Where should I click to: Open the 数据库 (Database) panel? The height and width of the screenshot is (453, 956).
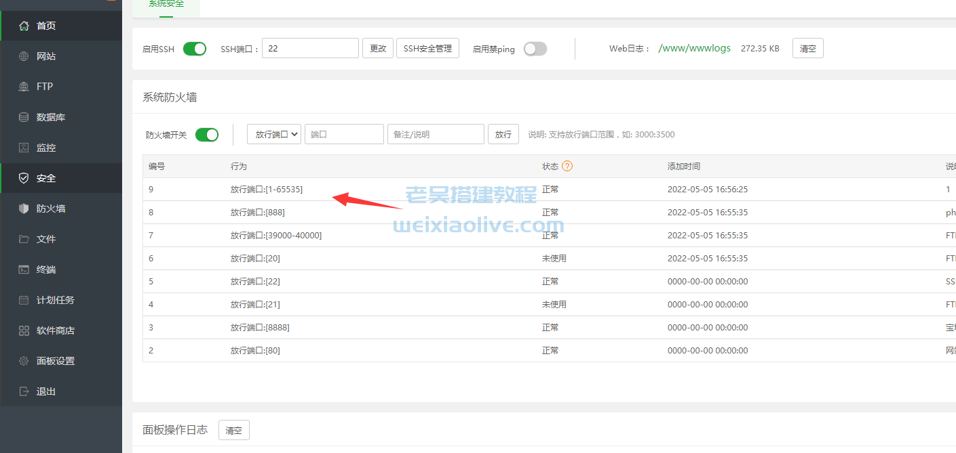click(x=46, y=116)
